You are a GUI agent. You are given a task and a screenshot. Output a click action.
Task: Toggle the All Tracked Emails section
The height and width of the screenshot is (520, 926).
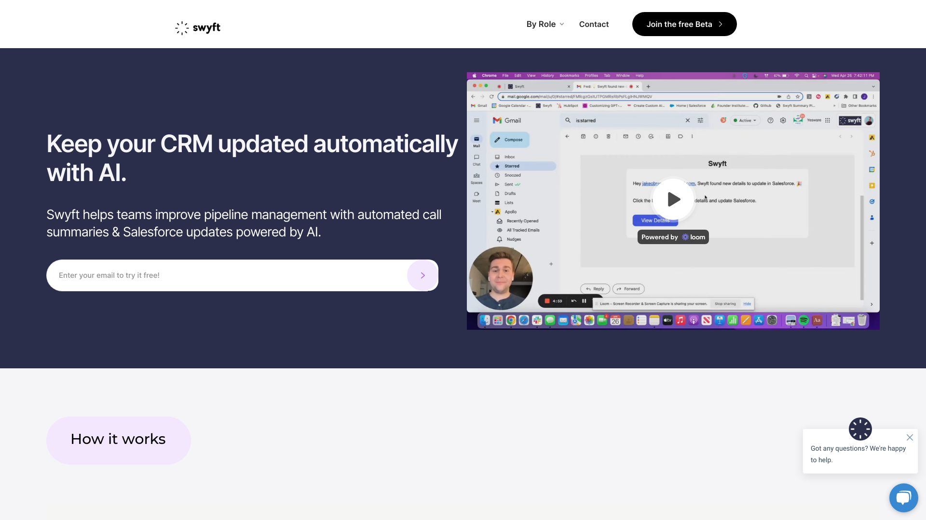(x=523, y=230)
